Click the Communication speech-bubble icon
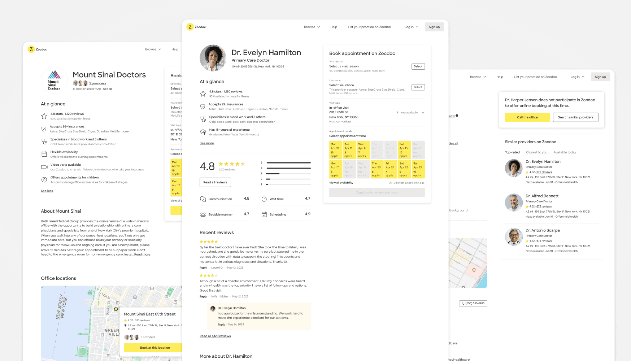 tap(203, 199)
